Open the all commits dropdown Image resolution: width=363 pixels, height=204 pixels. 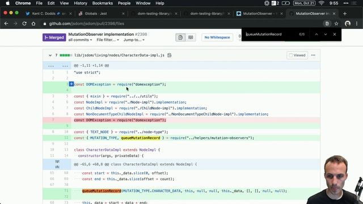point(80,40)
